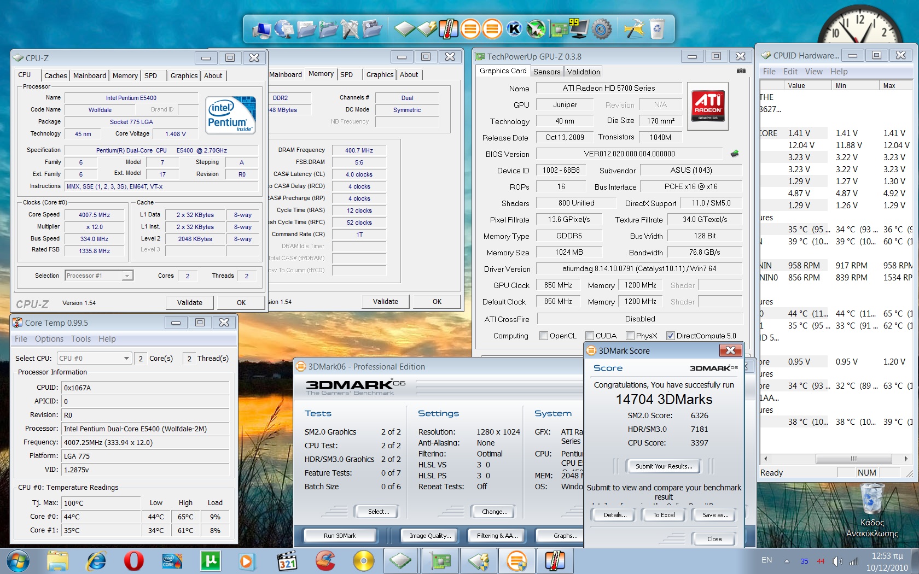Open Graphics tab in second CPU-Z window
This screenshot has height=574, width=919.
click(380, 74)
